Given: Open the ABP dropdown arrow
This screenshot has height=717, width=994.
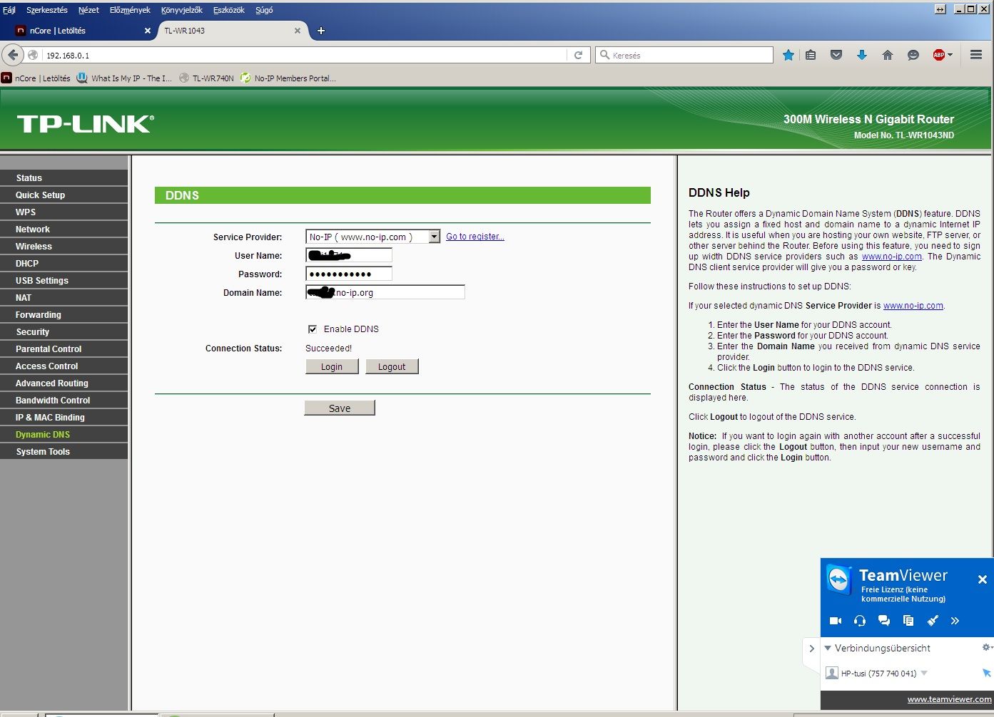Looking at the screenshot, I should [950, 55].
